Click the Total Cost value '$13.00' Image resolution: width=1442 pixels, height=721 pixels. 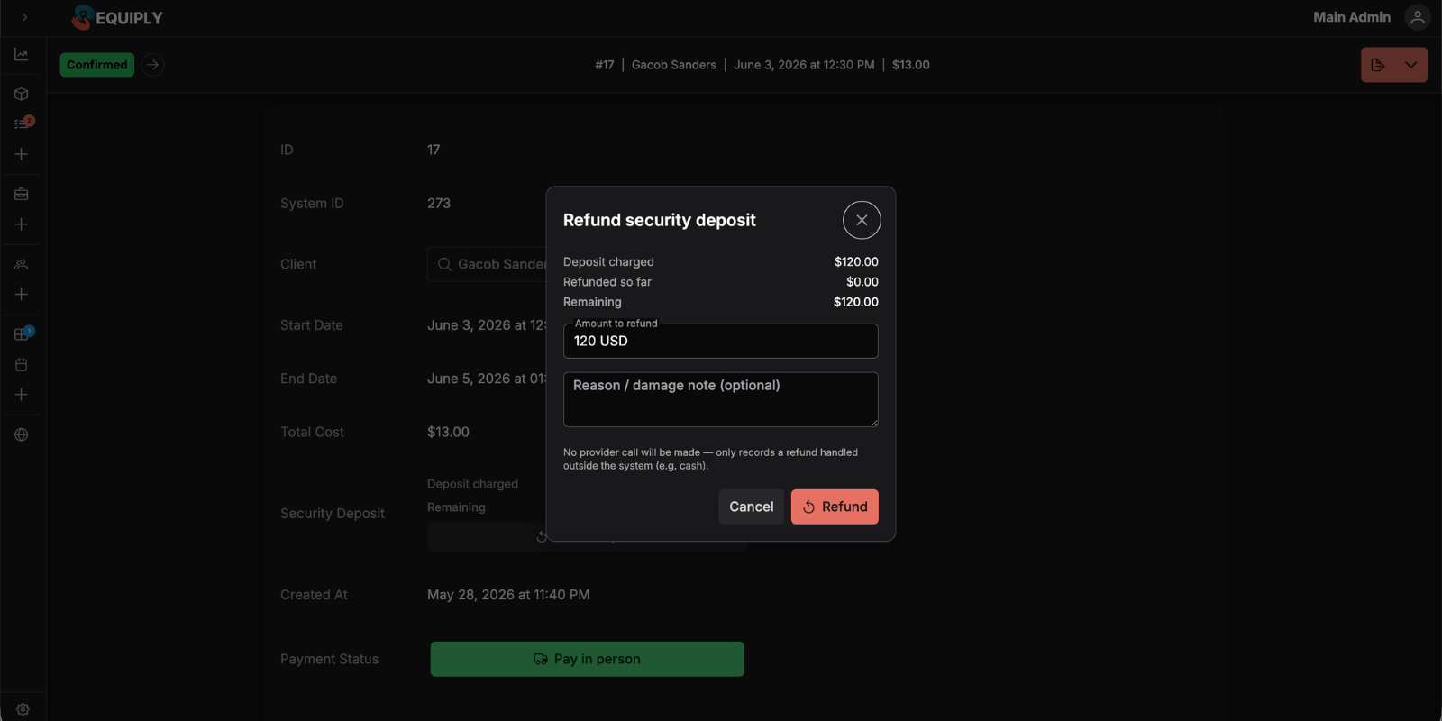(x=448, y=433)
